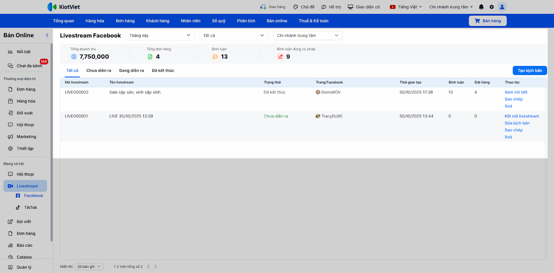Screen dimensions: 554x273
Task: Click the notification bell icon
Action: point(481,7)
